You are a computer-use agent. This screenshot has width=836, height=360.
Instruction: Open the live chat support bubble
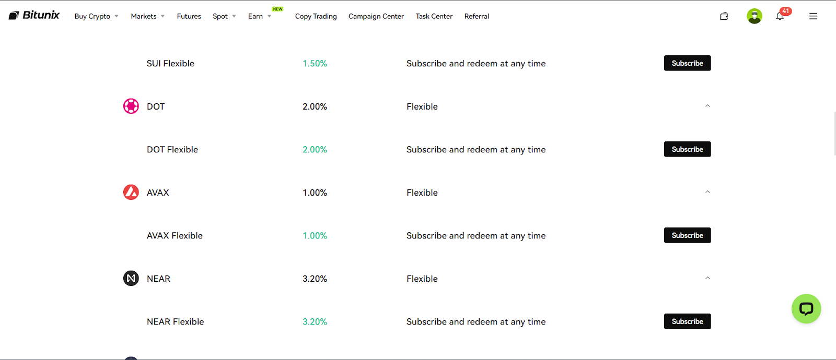[806, 309]
